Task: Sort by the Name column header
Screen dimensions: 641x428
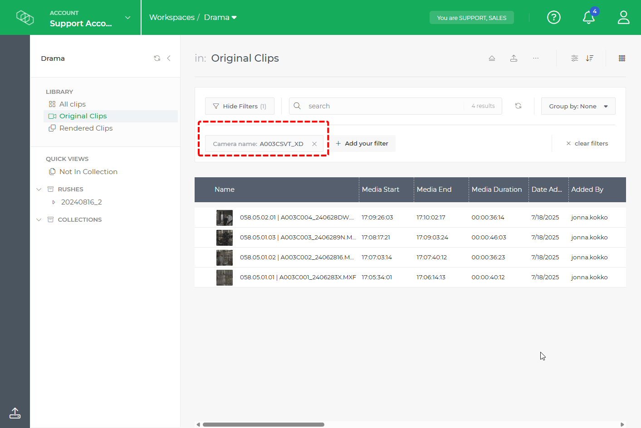Action: [x=225, y=190]
